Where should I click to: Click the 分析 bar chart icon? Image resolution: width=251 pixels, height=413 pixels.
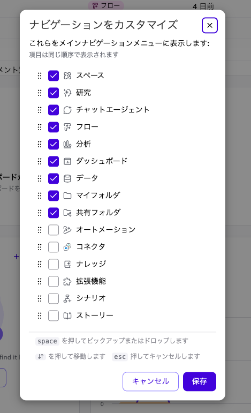click(67, 144)
